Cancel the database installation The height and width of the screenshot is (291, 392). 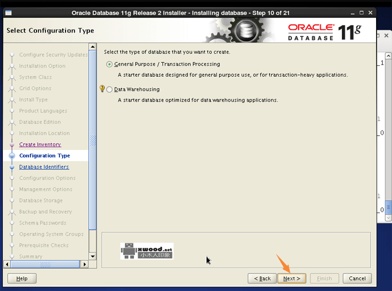point(357,278)
